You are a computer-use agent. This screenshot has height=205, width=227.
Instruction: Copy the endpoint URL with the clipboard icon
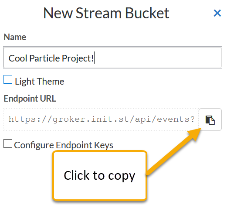click(x=210, y=120)
